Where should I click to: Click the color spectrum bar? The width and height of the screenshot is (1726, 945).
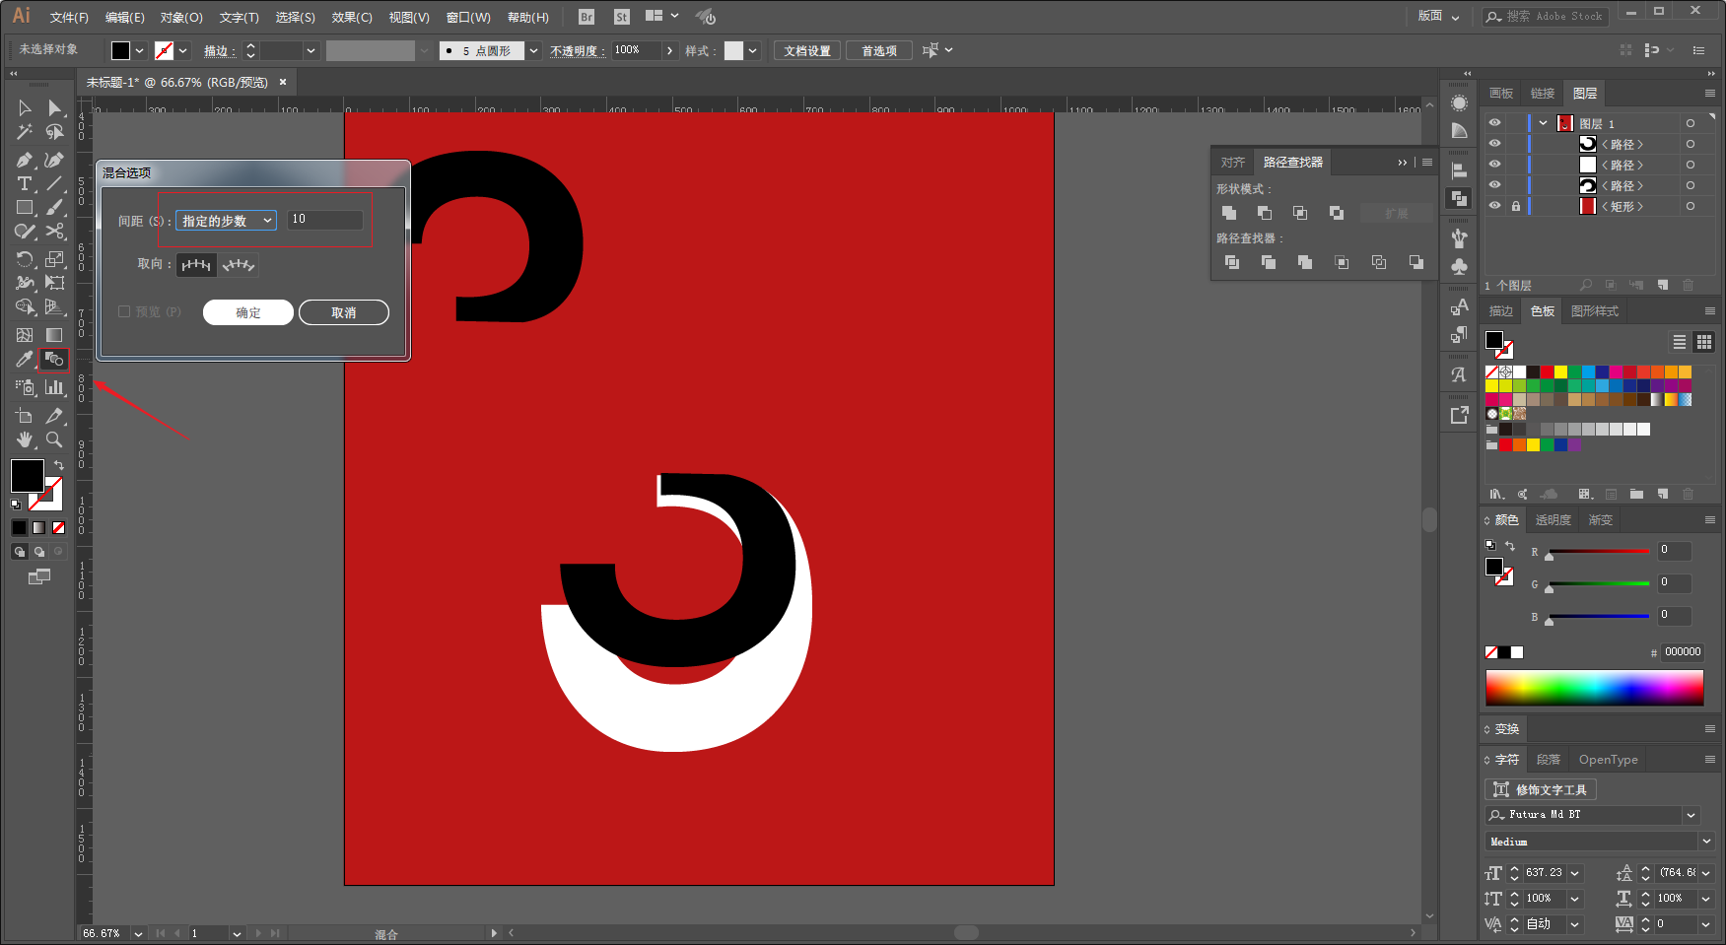1594,688
